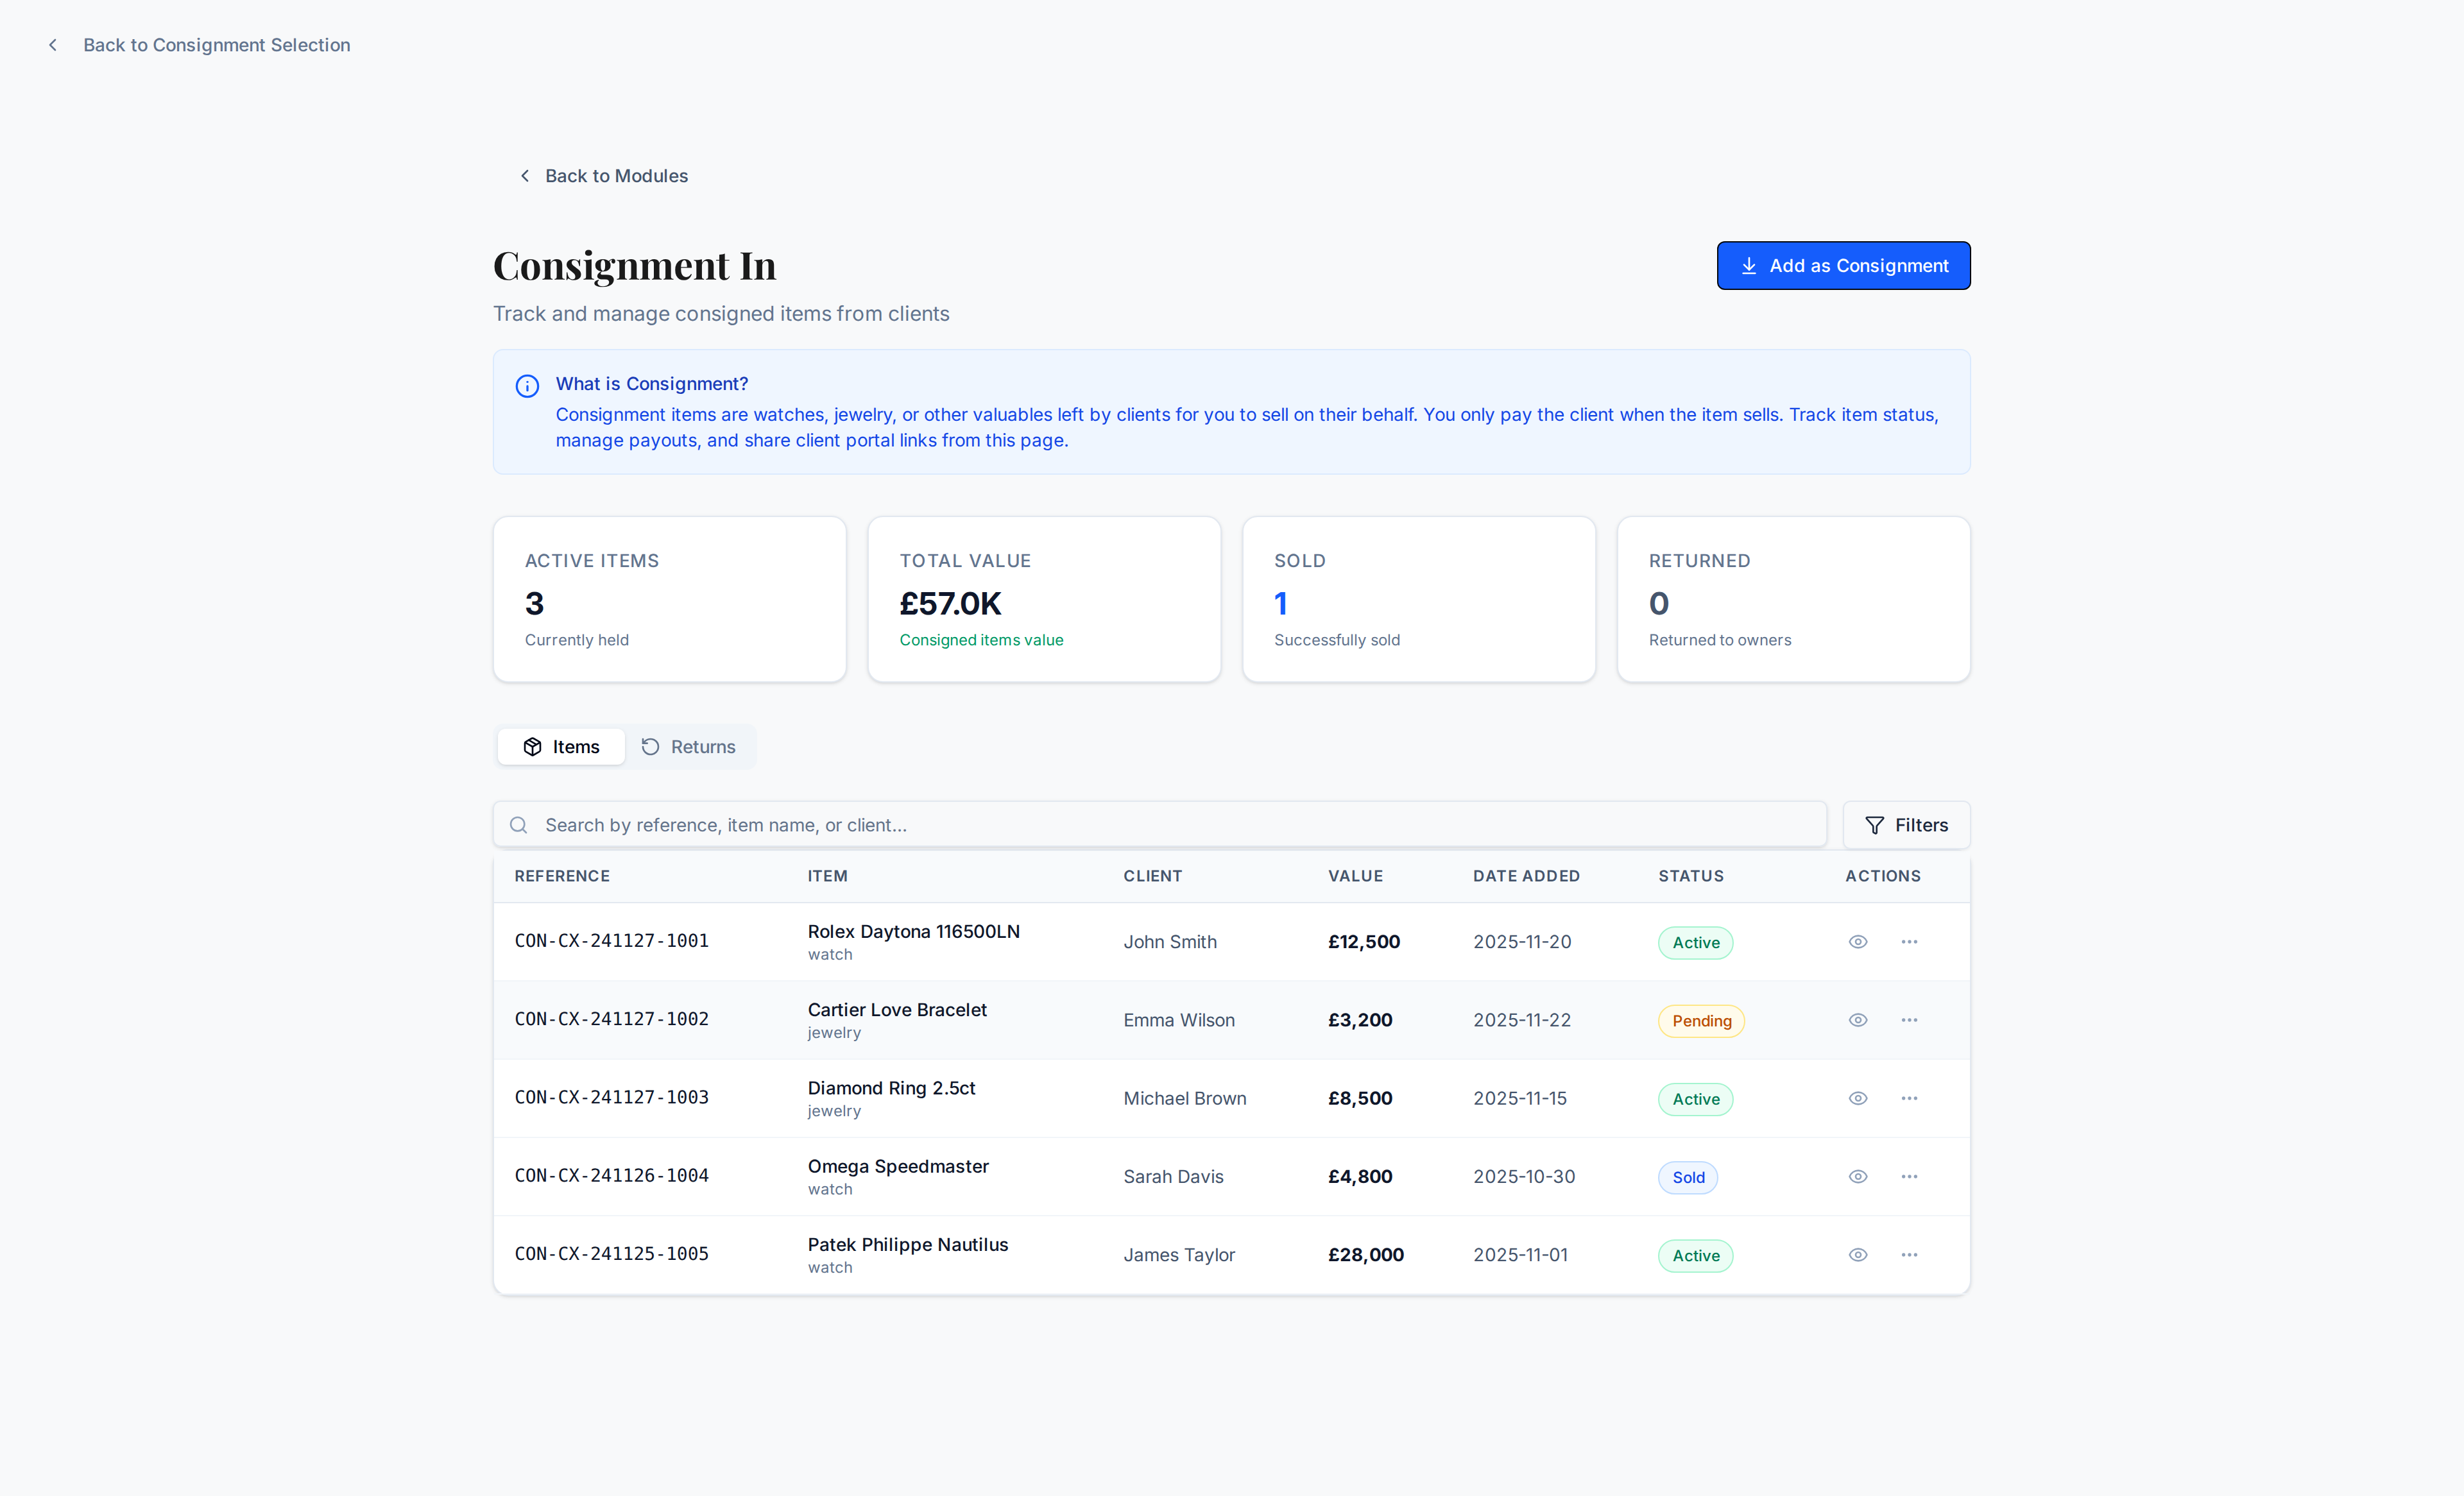Click the Pending status badge

(1701, 1021)
